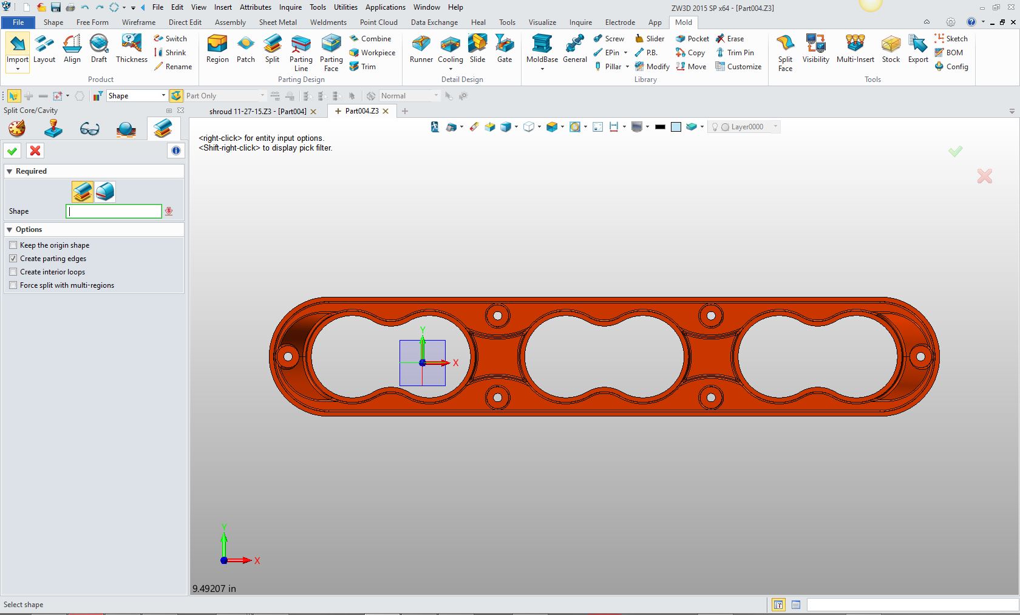The image size is (1020, 615).
Task: Click the Shape input field
Action: pyautogui.click(x=114, y=211)
